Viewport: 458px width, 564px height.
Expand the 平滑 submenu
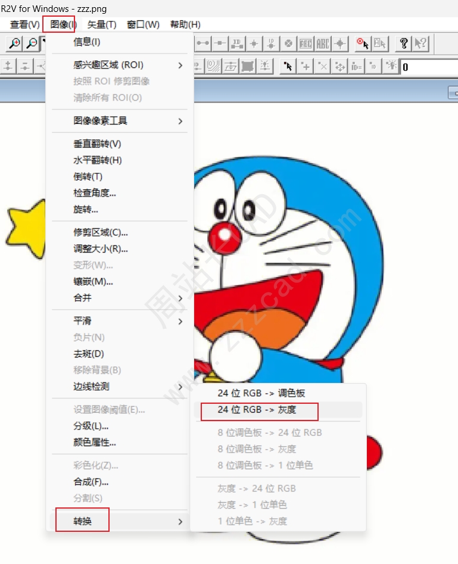(x=120, y=321)
